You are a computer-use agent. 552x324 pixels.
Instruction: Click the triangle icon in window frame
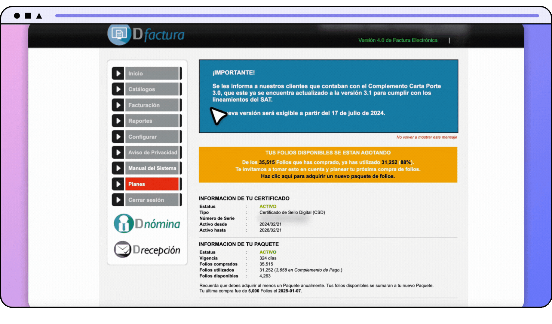(39, 16)
